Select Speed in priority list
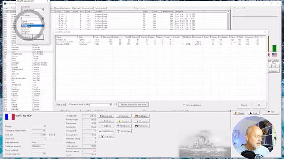Image resolution: width=284 pixels, height=159 pixels. click(x=32, y=22)
